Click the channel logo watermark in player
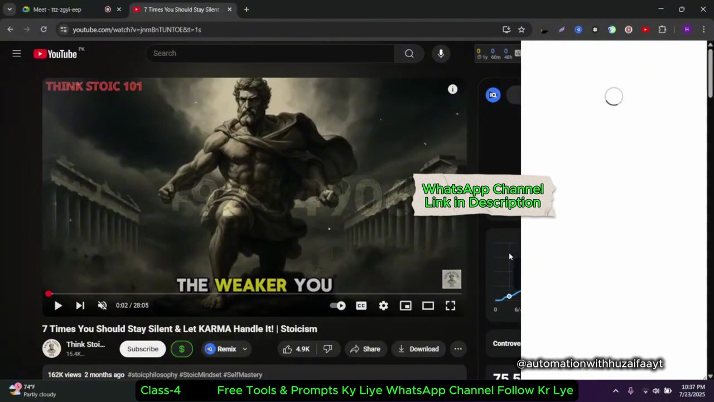Image resolution: width=714 pixels, height=402 pixels. [452, 279]
